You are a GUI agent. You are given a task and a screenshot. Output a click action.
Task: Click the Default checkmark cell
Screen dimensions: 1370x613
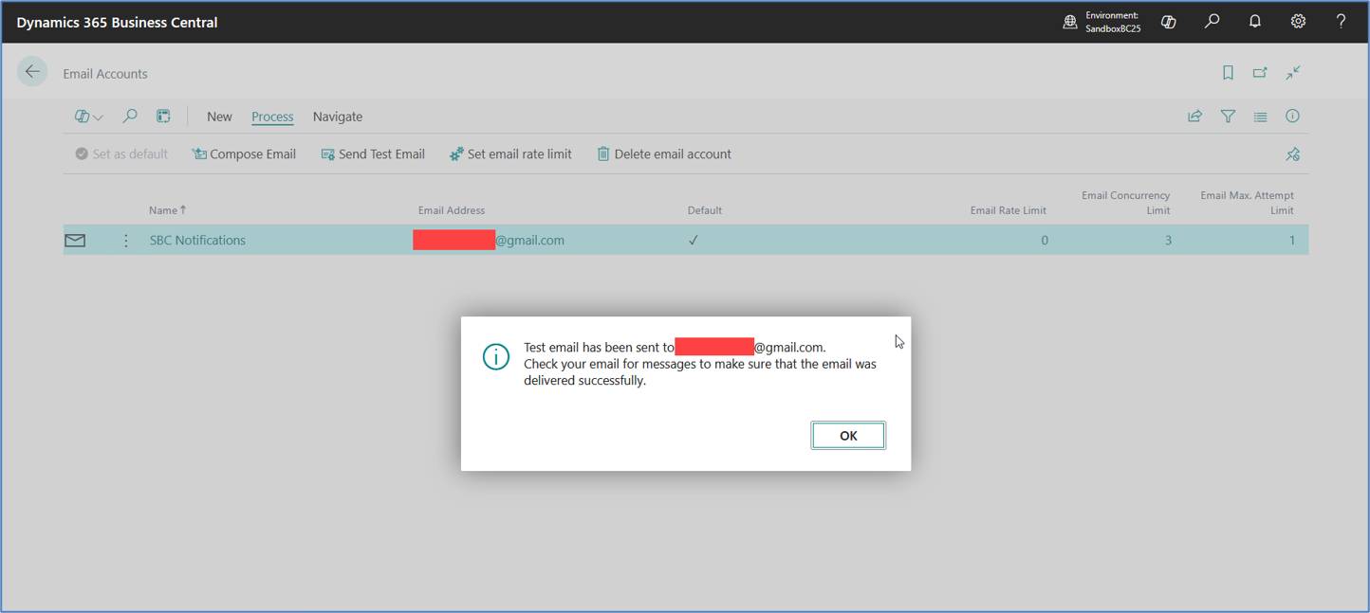(x=694, y=241)
